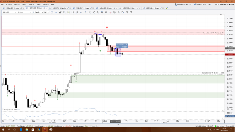Expand the bottom panel arrow
The width and height of the screenshot is (235, 132).
(x=118, y=124)
